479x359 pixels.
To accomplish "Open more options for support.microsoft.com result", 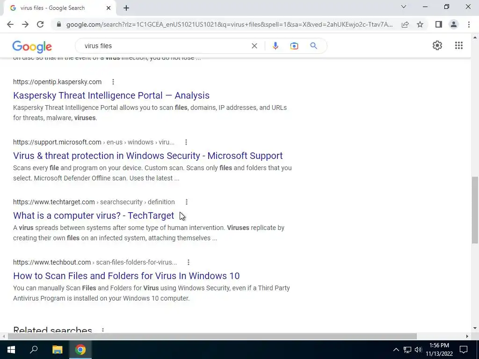I will 186,142.
